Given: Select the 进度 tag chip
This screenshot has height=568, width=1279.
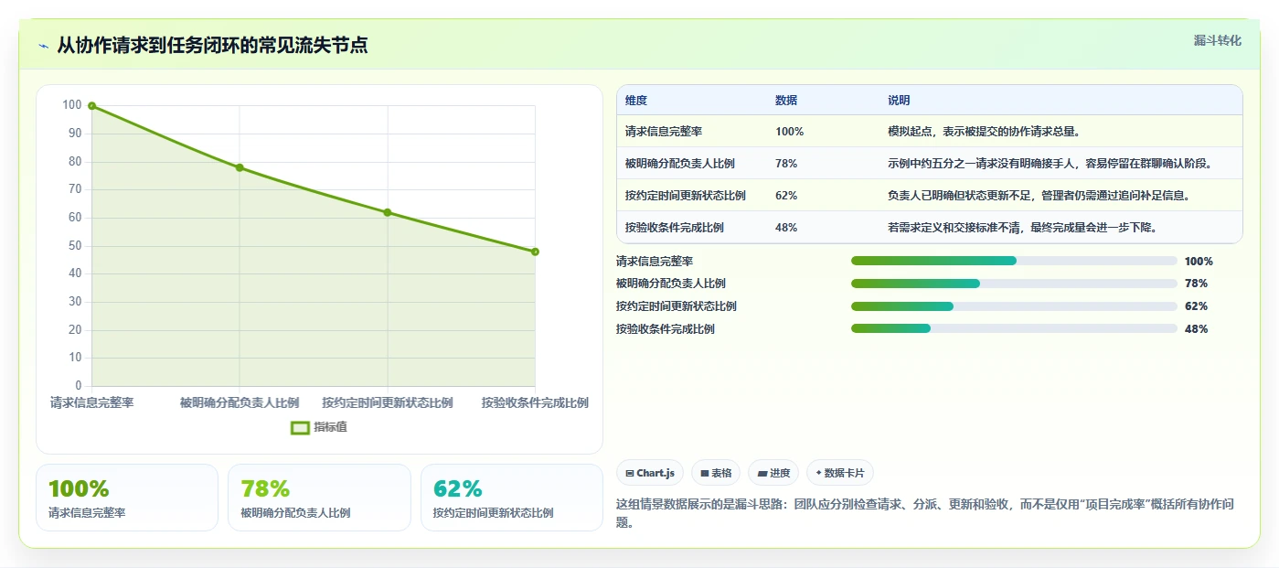Looking at the screenshot, I should pos(773,473).
